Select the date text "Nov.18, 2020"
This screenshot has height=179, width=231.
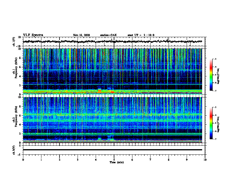(x=81, y=35)
